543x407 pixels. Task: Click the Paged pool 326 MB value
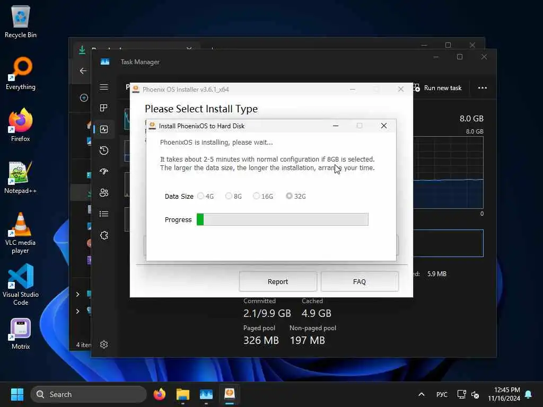261,340
